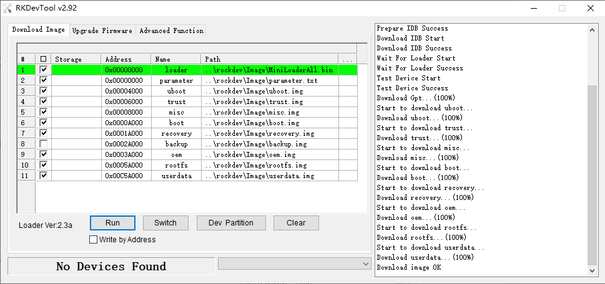
Task: Uncheck the rootfs partition checkbox
Action: [43, 165]
